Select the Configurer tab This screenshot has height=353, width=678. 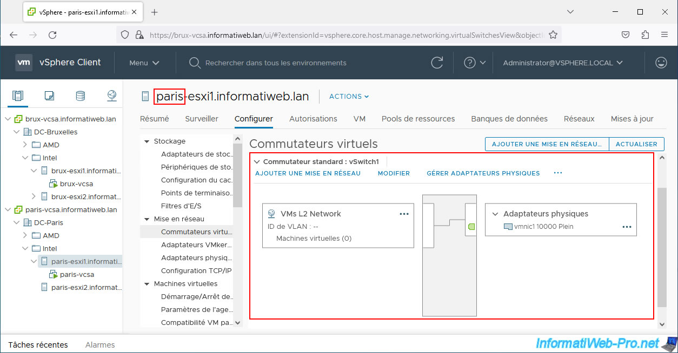254,119
